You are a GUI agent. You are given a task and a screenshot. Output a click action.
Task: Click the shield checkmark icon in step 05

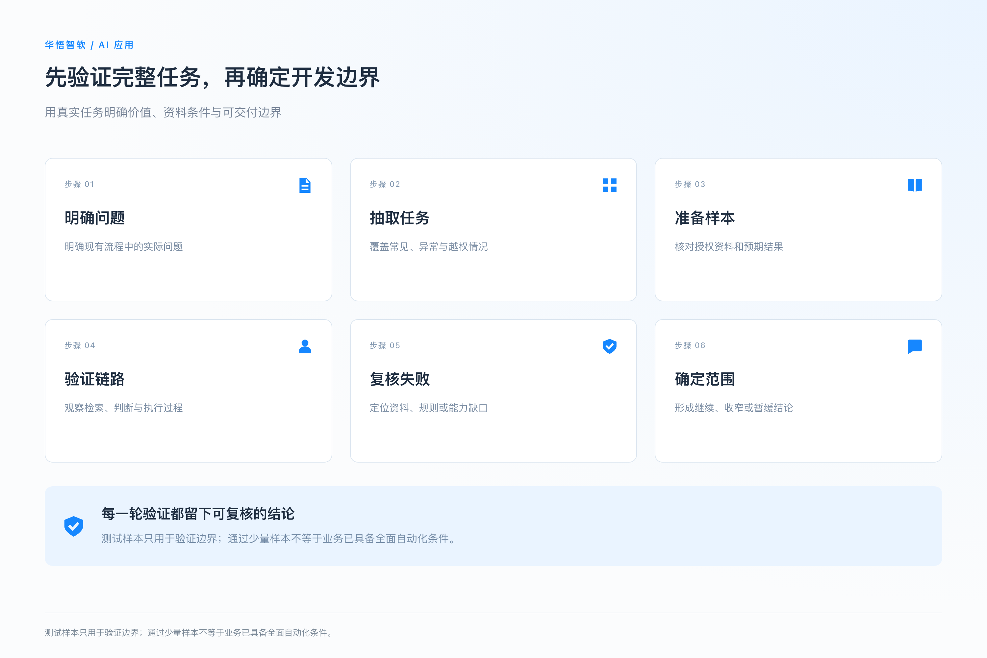coord(609,346)
